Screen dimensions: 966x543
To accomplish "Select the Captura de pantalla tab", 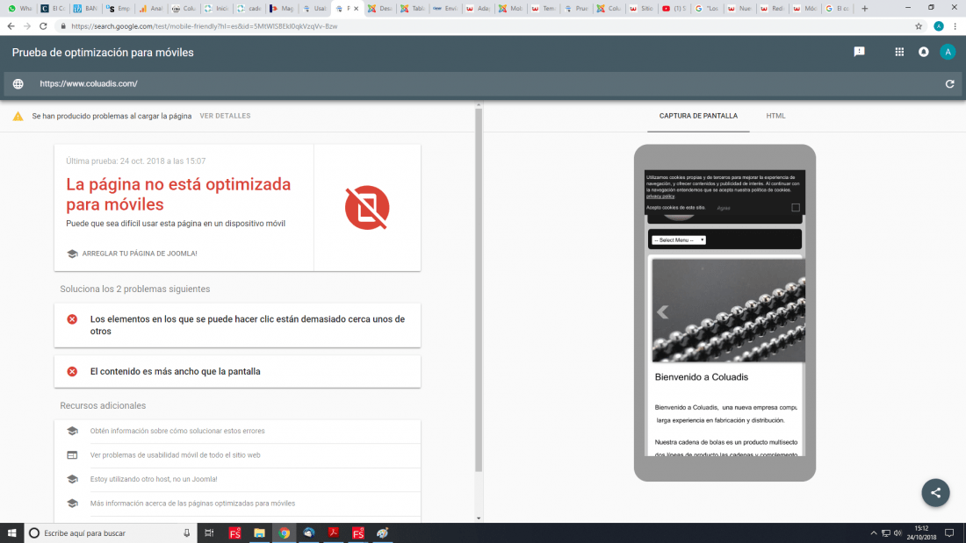I will point(698,116).
